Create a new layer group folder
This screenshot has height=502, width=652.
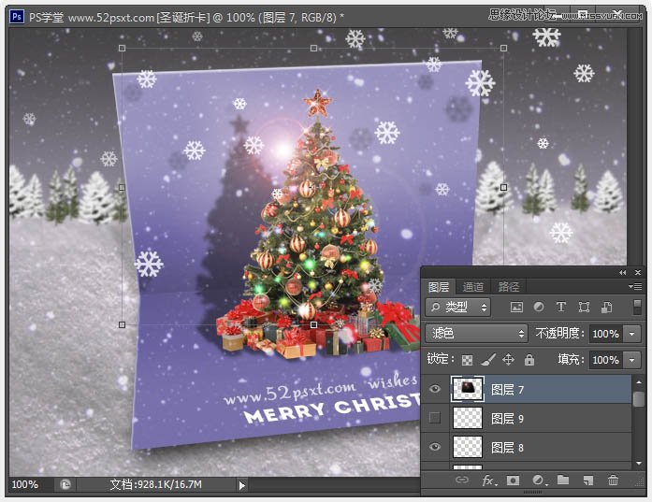[x=563, y=480]
